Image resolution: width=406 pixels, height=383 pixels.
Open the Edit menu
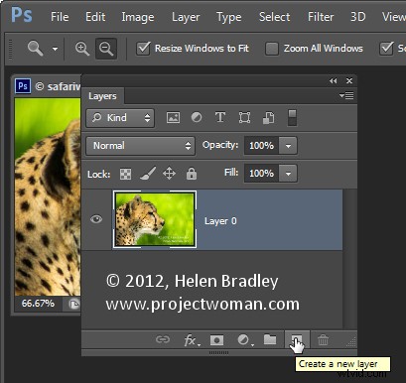tap(95, 17)
